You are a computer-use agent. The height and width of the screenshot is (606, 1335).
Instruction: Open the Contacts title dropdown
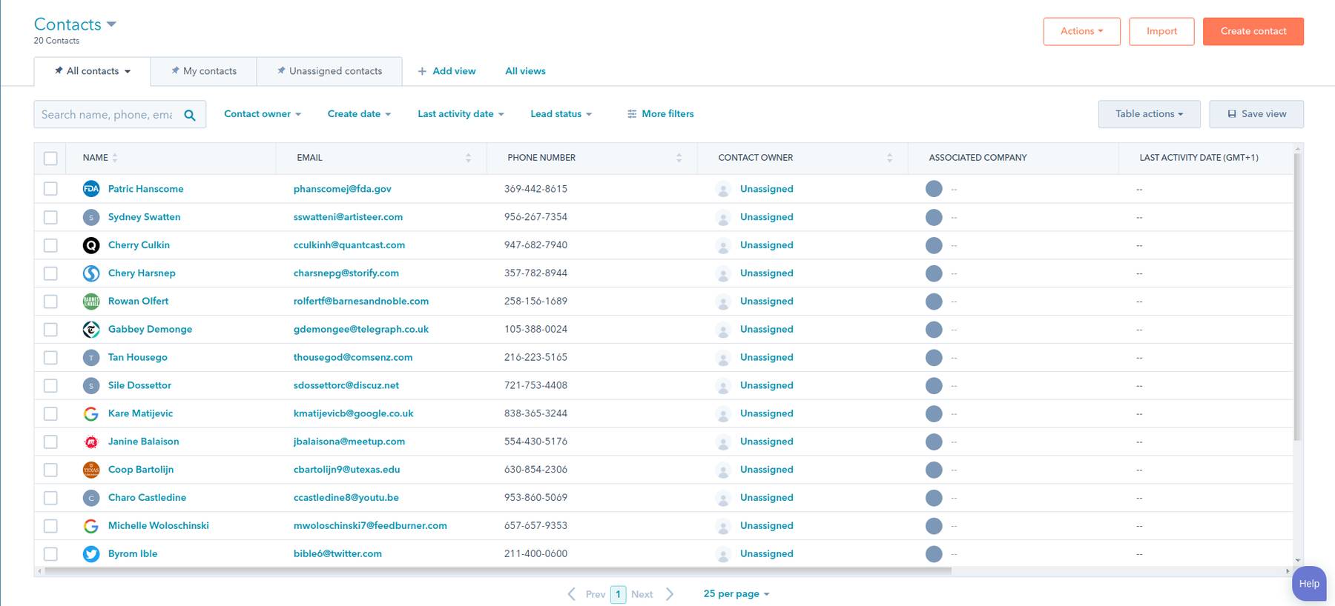coord(75,24)
